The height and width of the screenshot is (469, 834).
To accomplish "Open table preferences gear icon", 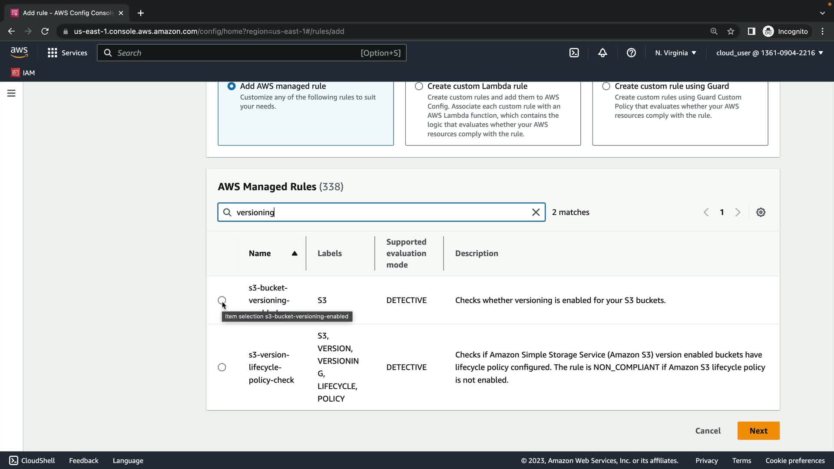I will pos(761,212).
